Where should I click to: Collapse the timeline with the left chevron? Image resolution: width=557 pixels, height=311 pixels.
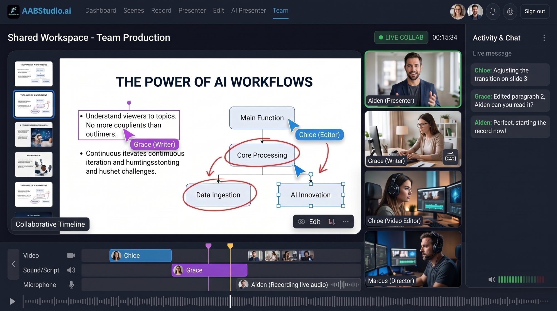click(x=13, y=264)
